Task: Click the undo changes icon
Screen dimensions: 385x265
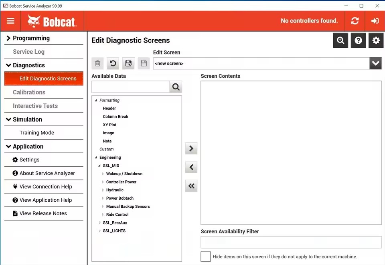Action: [113, 63]
